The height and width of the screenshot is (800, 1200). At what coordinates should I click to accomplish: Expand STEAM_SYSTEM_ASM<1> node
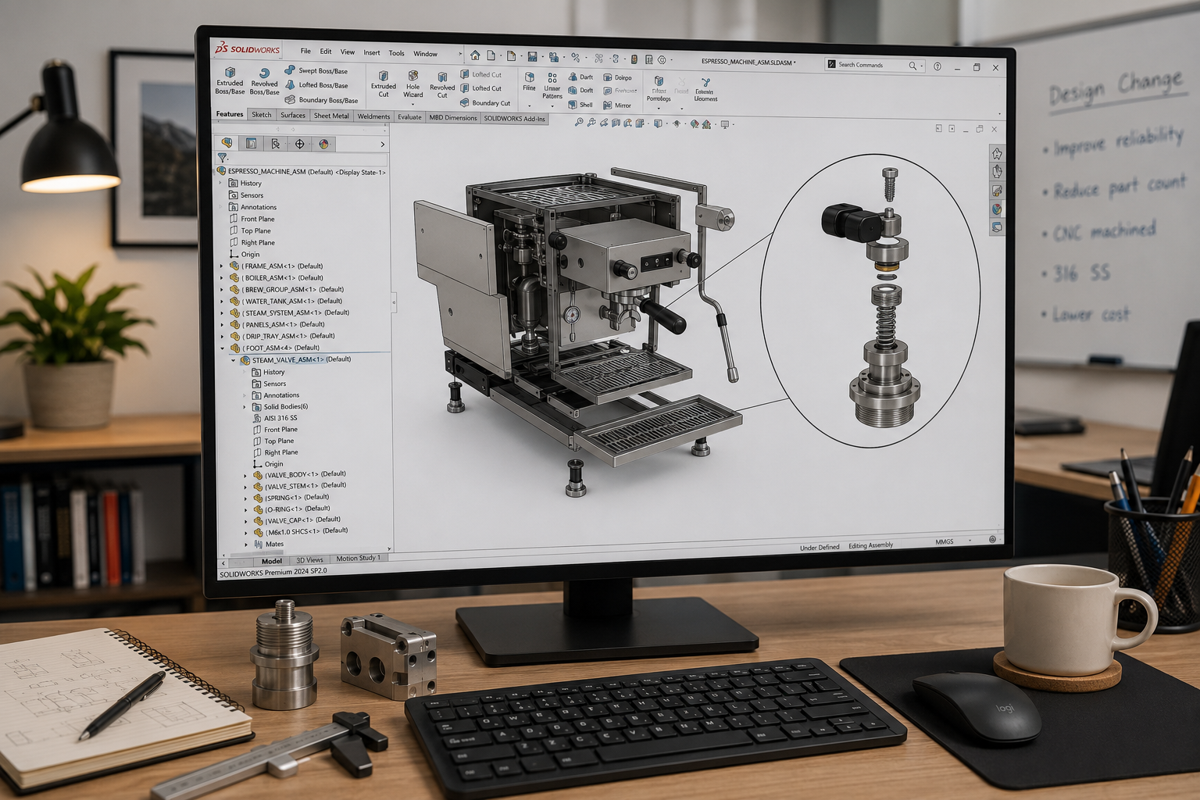[222, 313]
